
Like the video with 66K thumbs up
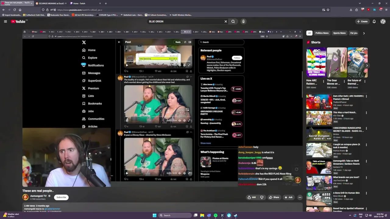[x=252, y=197]
